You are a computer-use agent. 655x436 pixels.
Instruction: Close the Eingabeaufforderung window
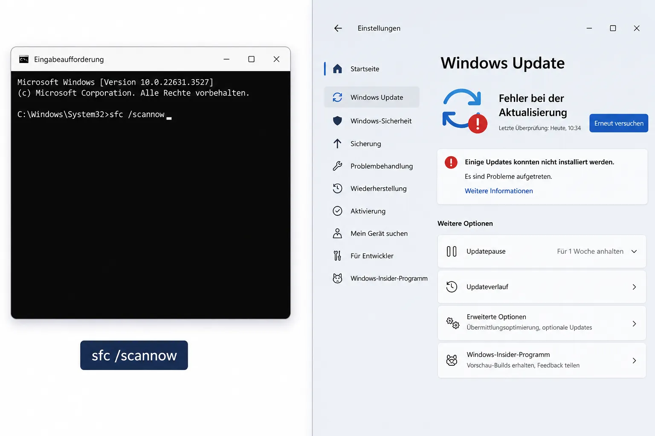tap(276, 59)
